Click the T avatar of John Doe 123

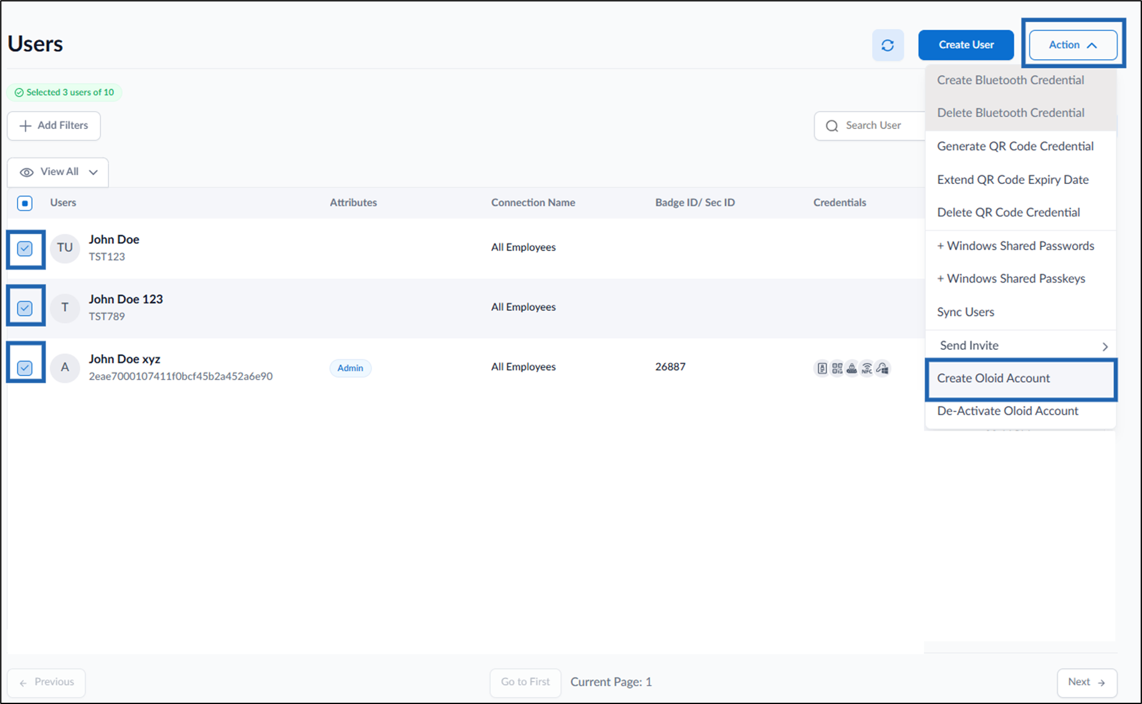[x=65, y=307]
